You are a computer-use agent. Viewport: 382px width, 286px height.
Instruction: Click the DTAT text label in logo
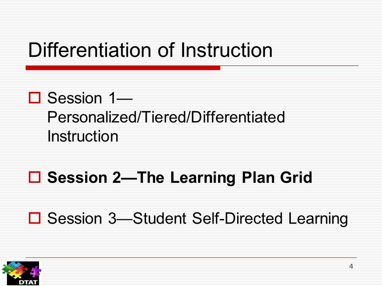pyautogui.click(x=29, y=282)
